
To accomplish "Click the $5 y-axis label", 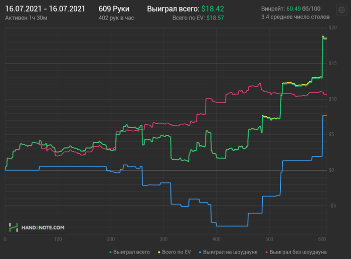I will pyautogui.click(x=332, y=134).
